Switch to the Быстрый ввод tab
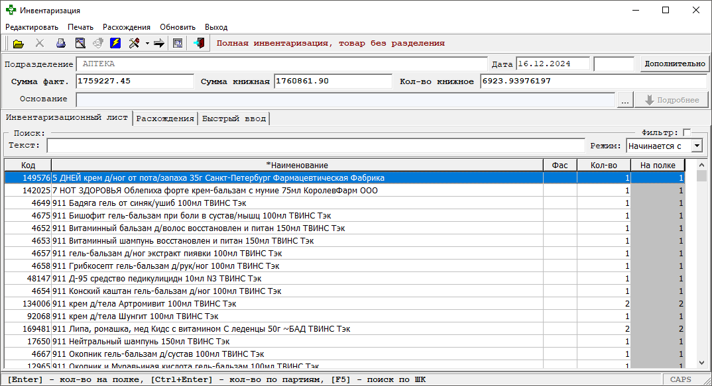This screenshot has width=712, height=386. (x=234, y=119)
